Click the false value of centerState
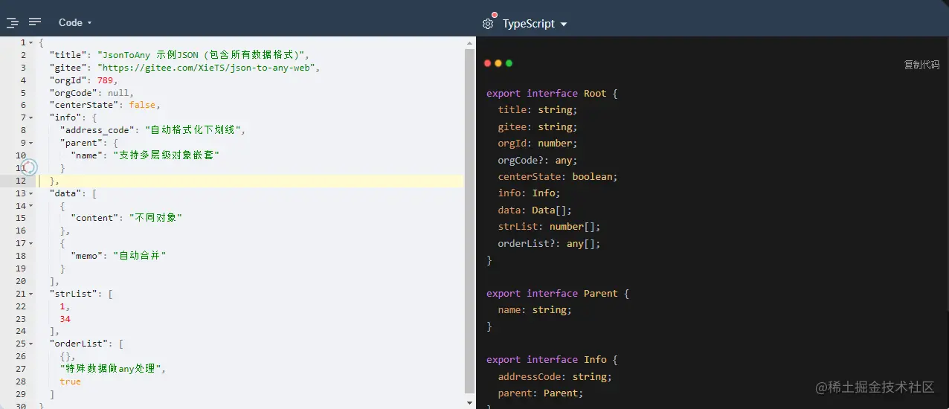Screen dimensions: 949x409 coord(143,106)
